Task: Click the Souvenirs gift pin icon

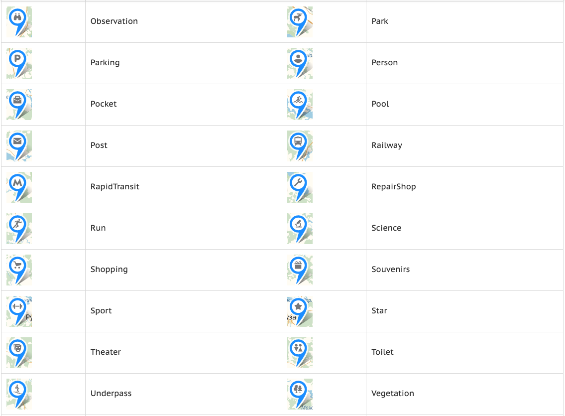Action: click(300, 270)
